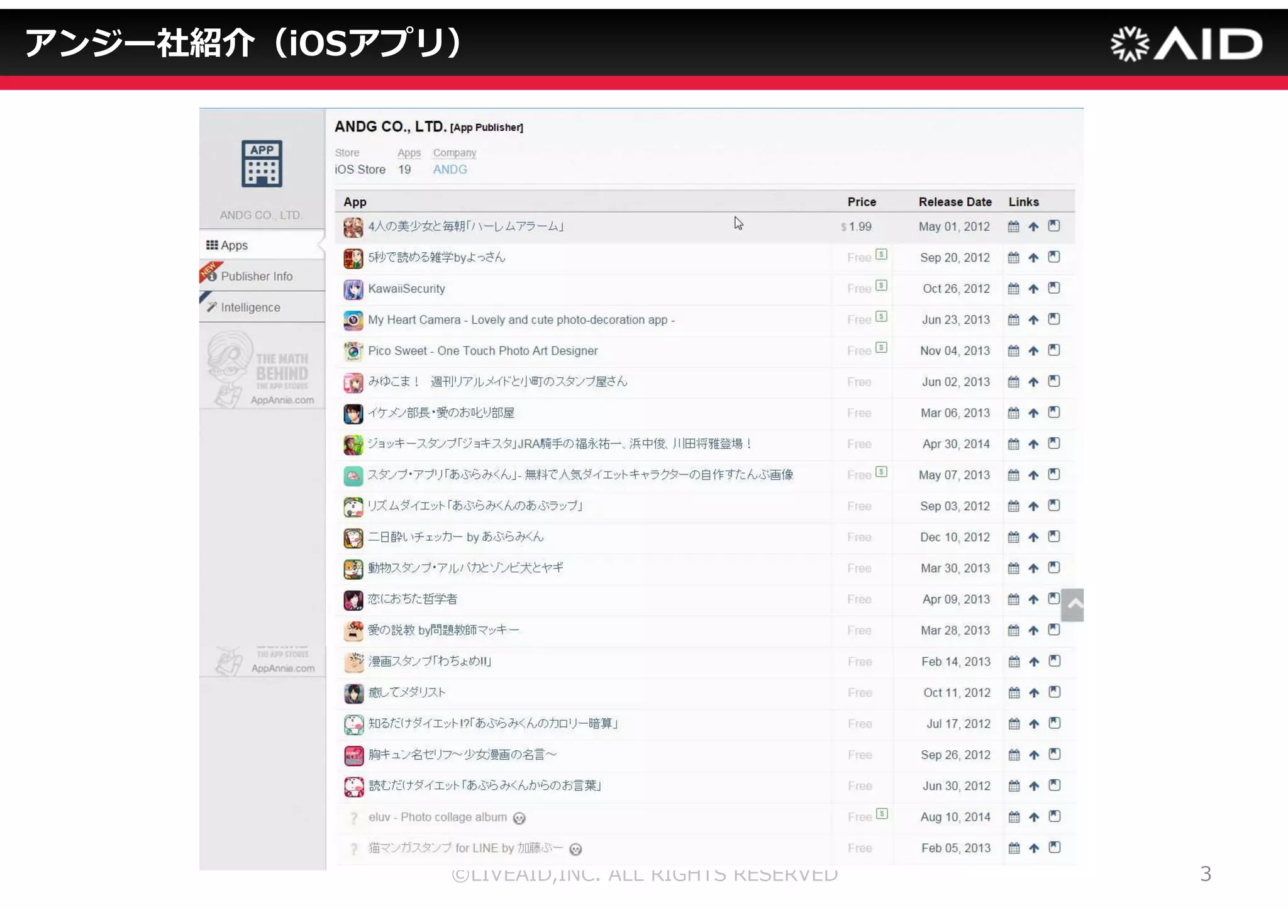
Task: Click calendar icon in eluv row
Action: coord(1014,817)
